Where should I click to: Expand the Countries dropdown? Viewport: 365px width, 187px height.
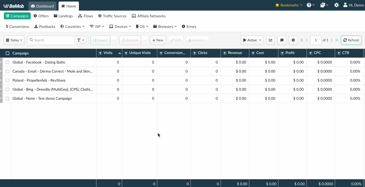coord(72,27)
